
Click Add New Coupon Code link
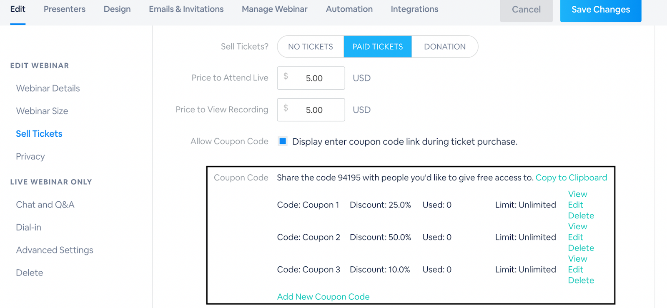point(323,297)
